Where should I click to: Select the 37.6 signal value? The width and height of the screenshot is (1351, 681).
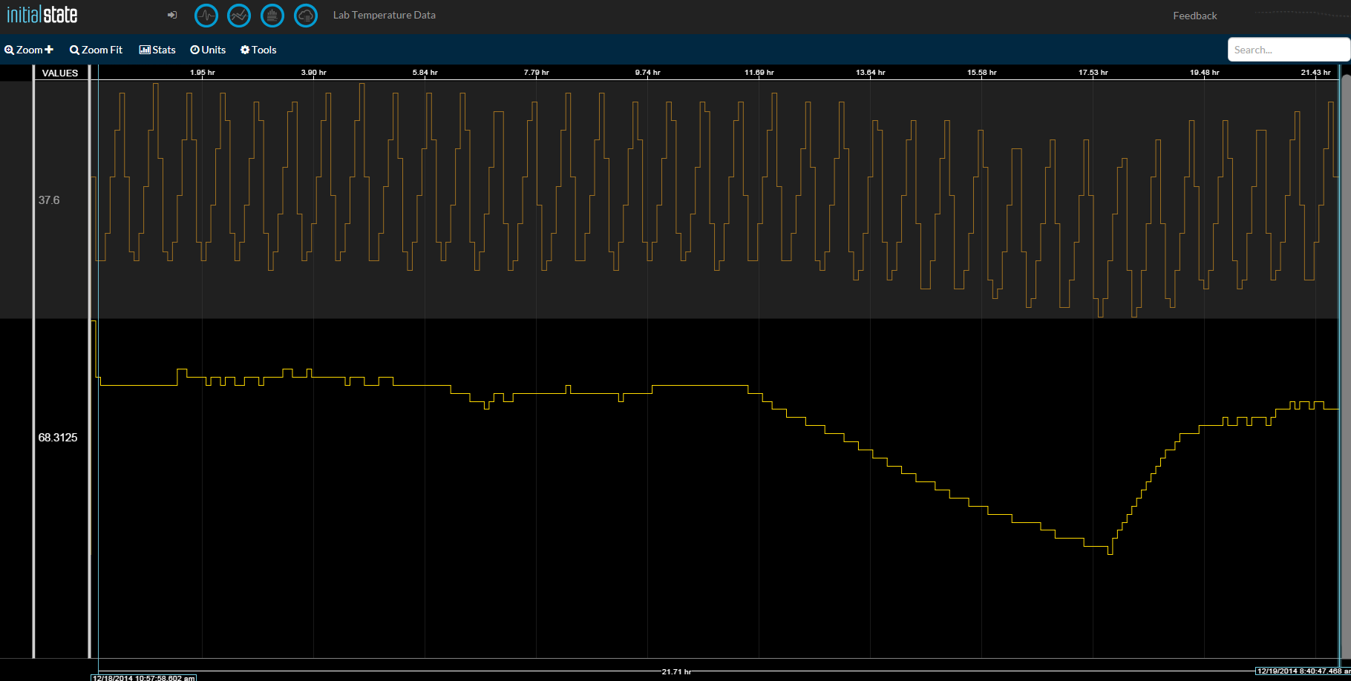49,200
